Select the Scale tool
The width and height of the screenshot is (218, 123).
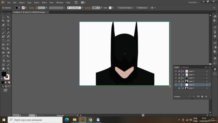[8, 41]
